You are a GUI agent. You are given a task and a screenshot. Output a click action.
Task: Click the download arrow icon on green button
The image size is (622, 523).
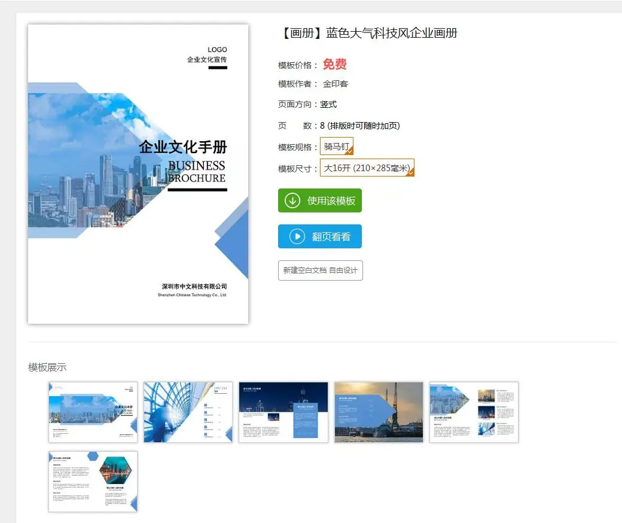292,200
